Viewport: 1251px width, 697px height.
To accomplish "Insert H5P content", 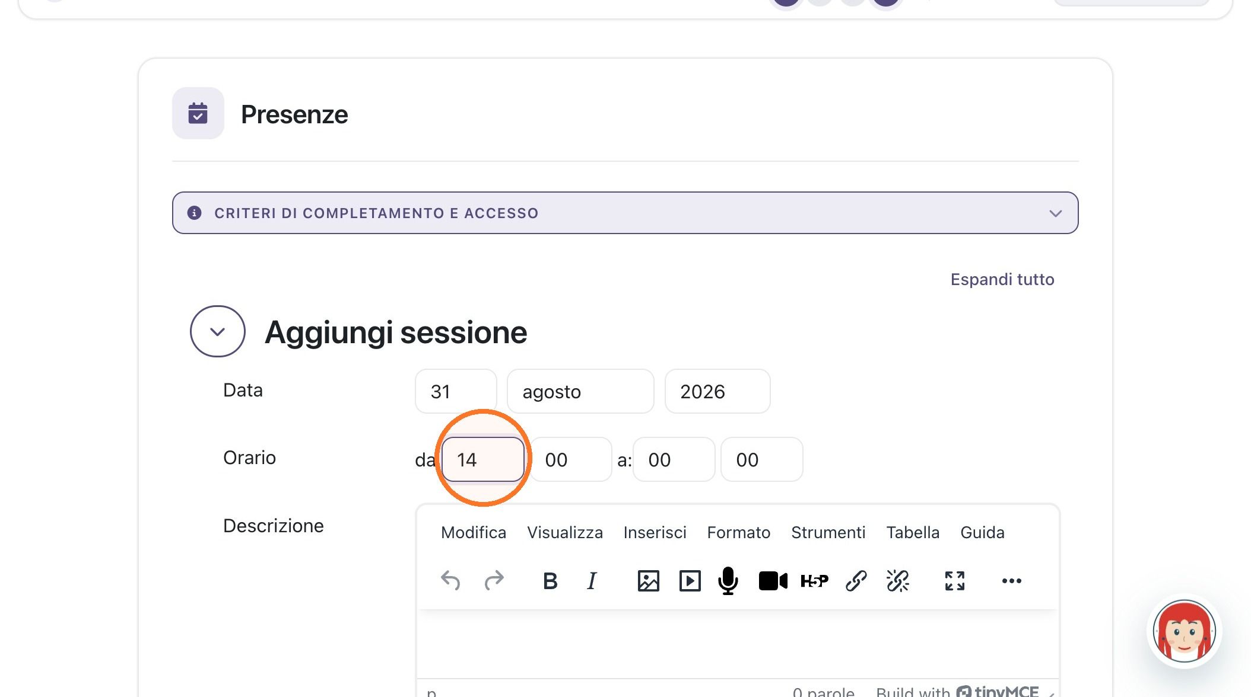I will pyautogui.click(x=814, y=580).
